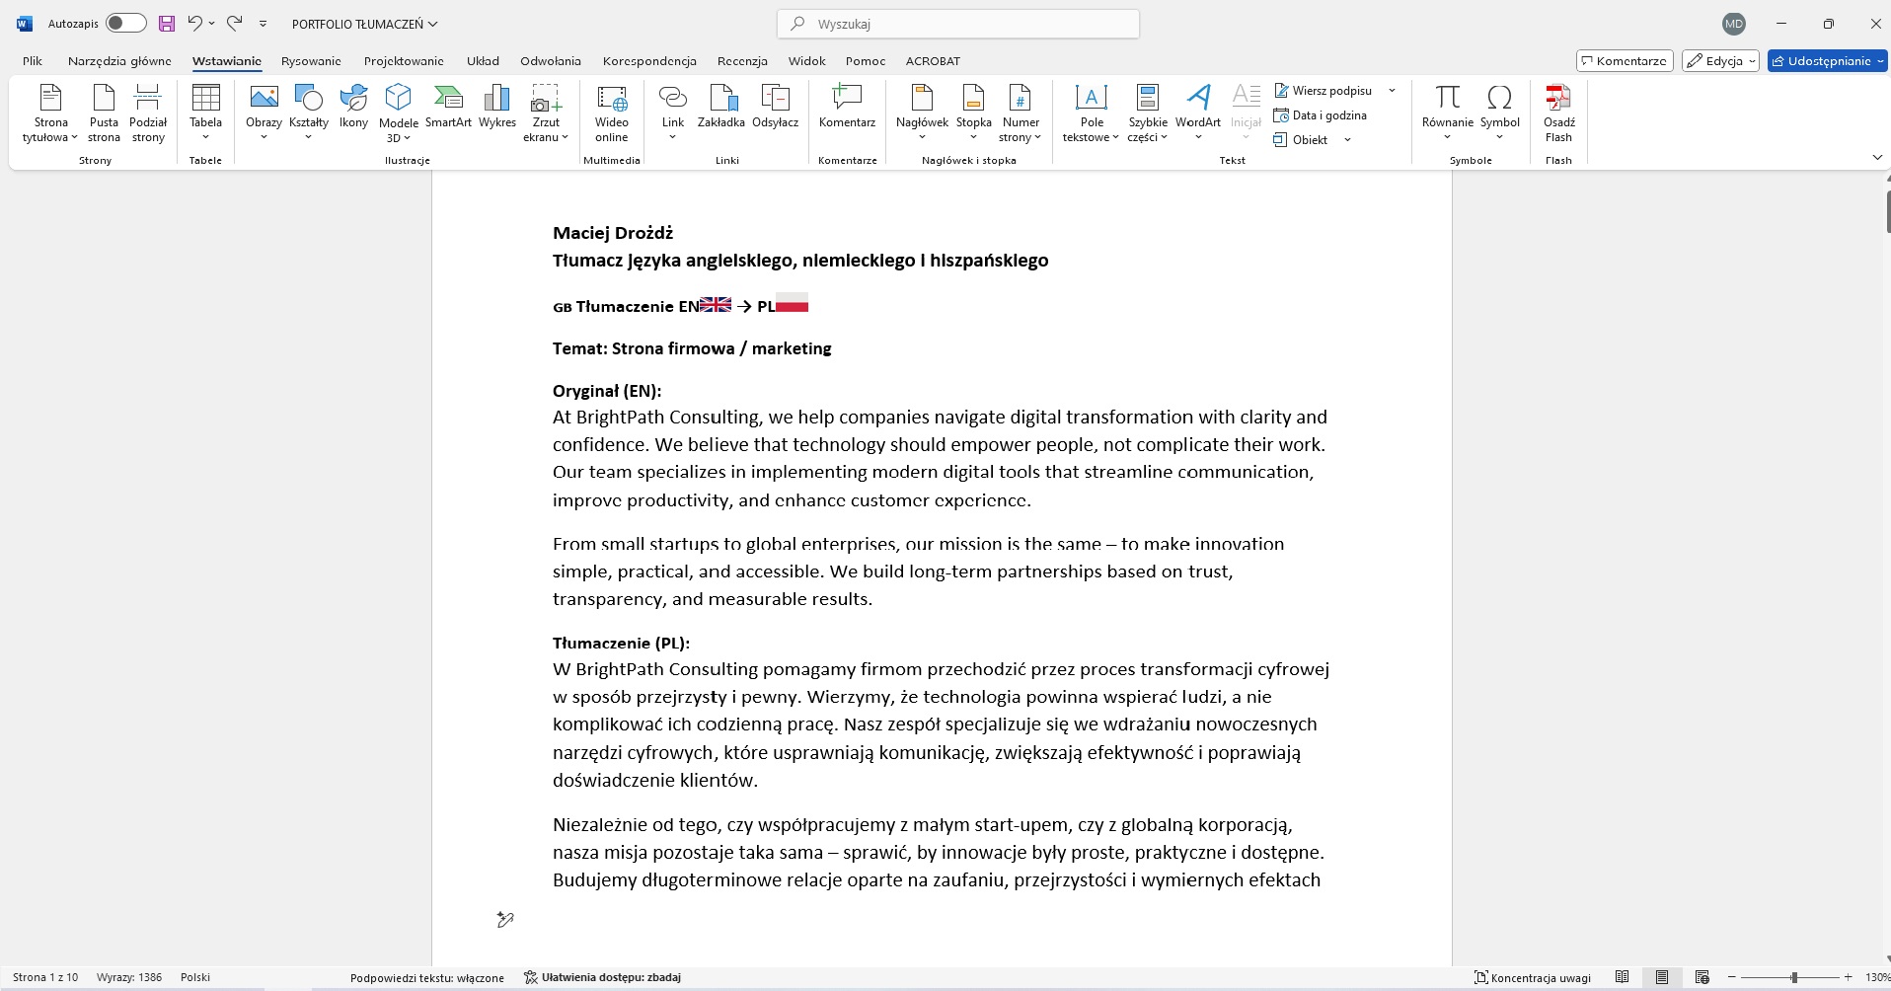Check accessibility via Ułatwienia dostępu: zbadaj
Screen dimensions: 1891x991
(x=602, y=978)
